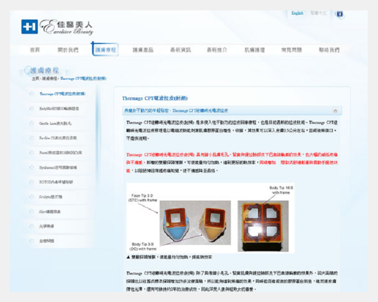Open 常見問題 navigation item
This screenshot has height=302, width=378.
(292, 50)
